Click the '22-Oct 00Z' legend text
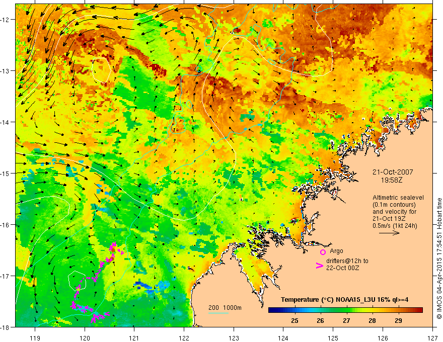The width and height of the screenshot is (443, 342). 342,268
